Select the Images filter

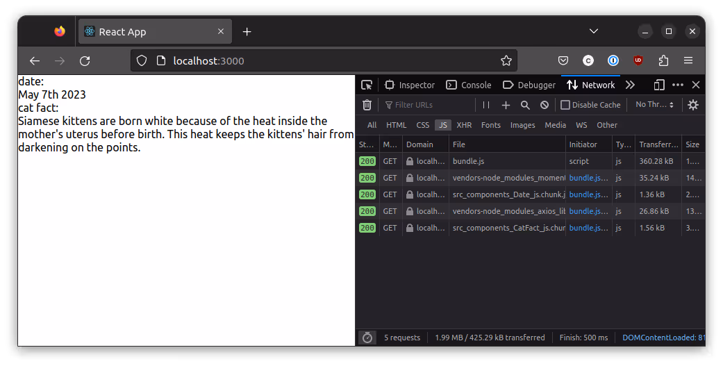point(523,125)
